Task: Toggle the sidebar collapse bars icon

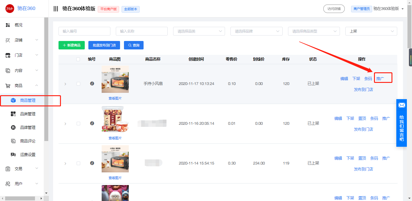Action: [56, 9]
